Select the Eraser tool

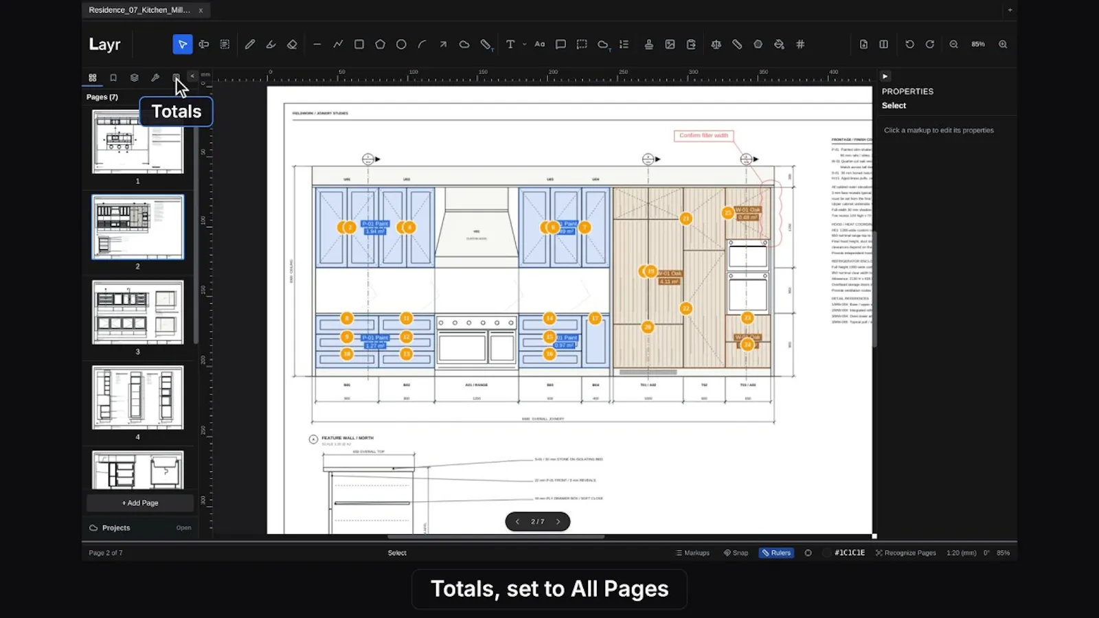pos(292,44)
